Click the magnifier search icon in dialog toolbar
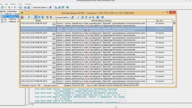 pyautogui.click(x=93, y=17)
